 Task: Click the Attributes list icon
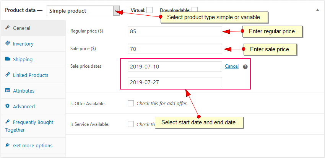[x=8, y=91]
